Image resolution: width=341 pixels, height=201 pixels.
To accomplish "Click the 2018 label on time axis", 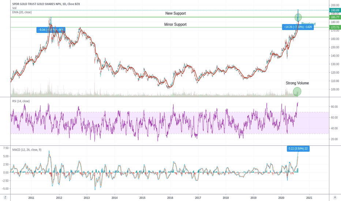I will (226, 198).
